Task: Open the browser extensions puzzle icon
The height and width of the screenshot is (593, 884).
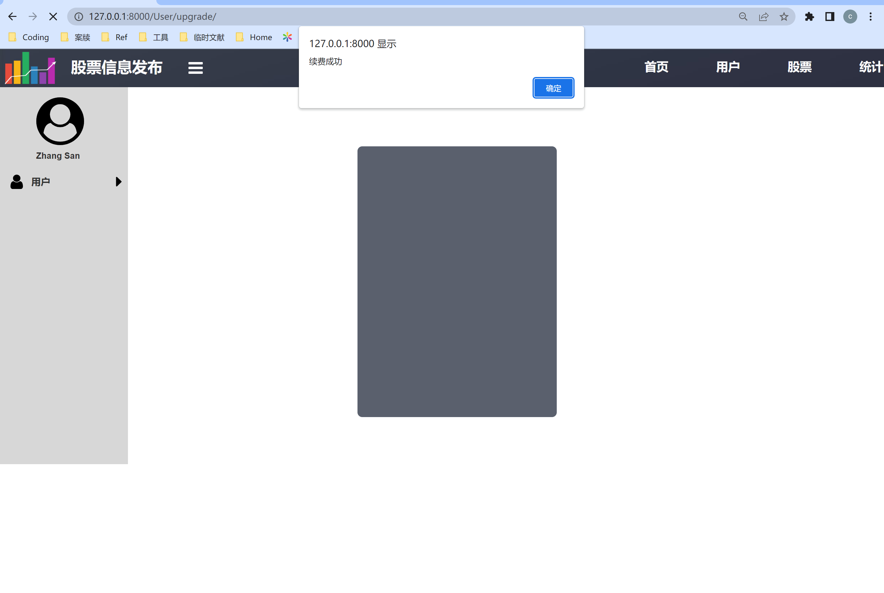Action: (x=809, y=17)
